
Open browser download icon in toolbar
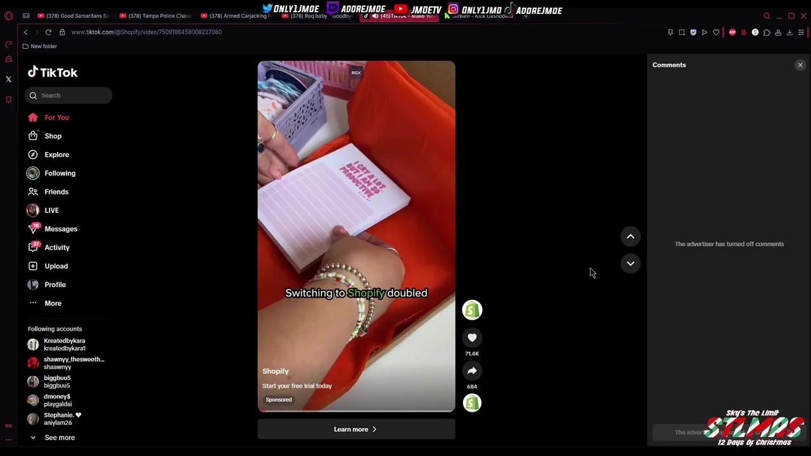pos(789,32)
